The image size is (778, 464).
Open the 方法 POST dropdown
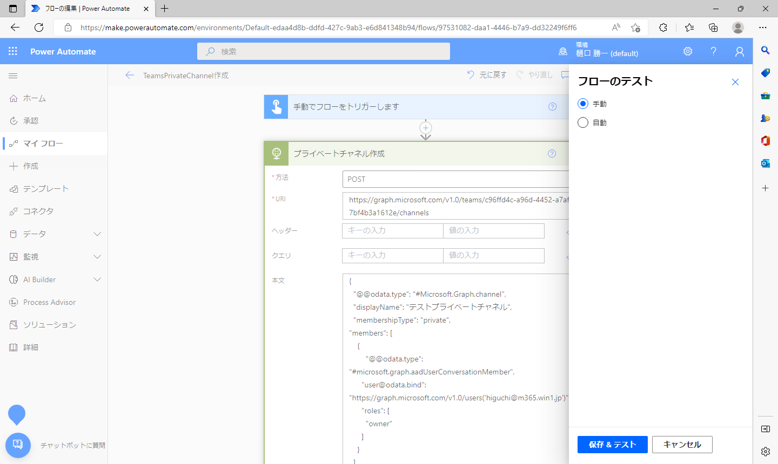pyautogui.click(x=455, y=179)
